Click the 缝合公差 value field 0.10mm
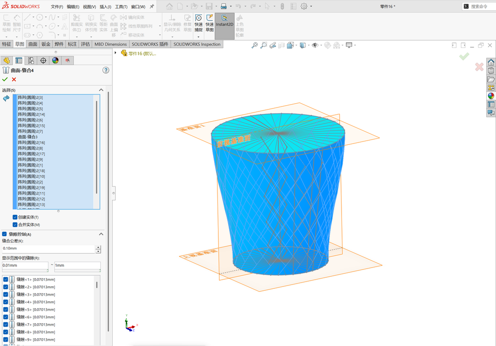 (48, 249)
